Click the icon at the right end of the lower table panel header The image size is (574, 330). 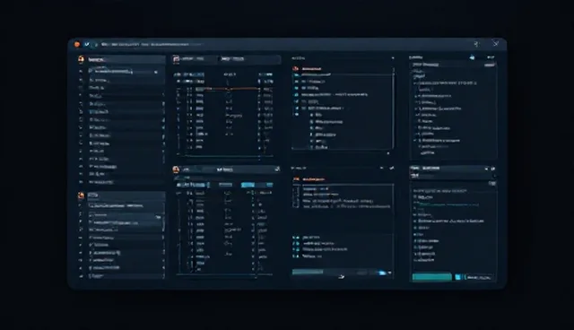pos(277,169)
